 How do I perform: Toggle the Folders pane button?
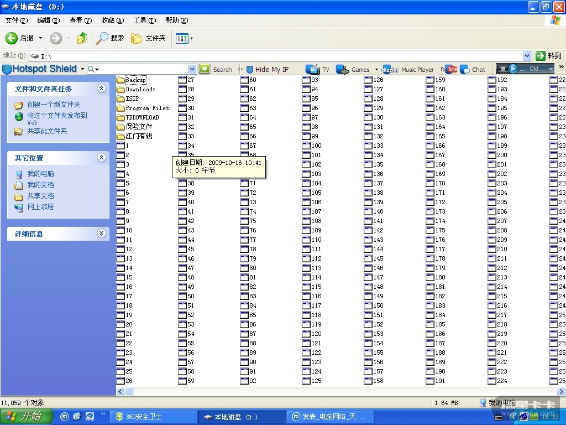[148, 38]
